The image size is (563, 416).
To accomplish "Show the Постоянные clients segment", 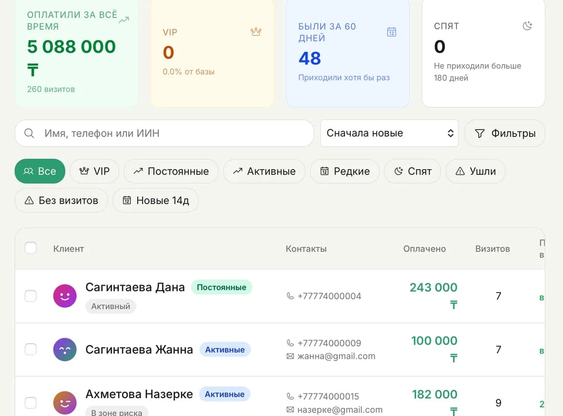I will click(x=171, y=171).
